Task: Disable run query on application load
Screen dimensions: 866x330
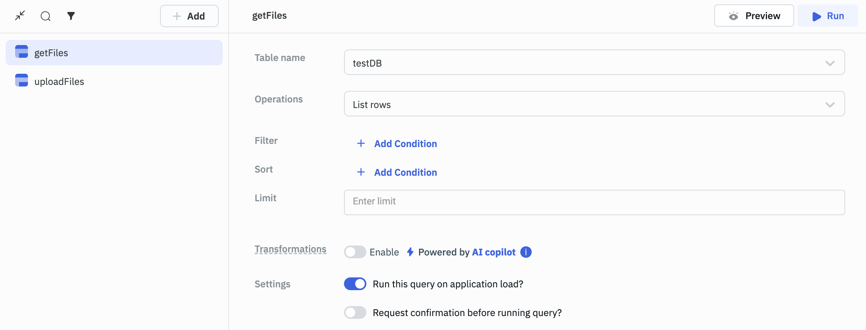Action: click(x=355, y=284)
